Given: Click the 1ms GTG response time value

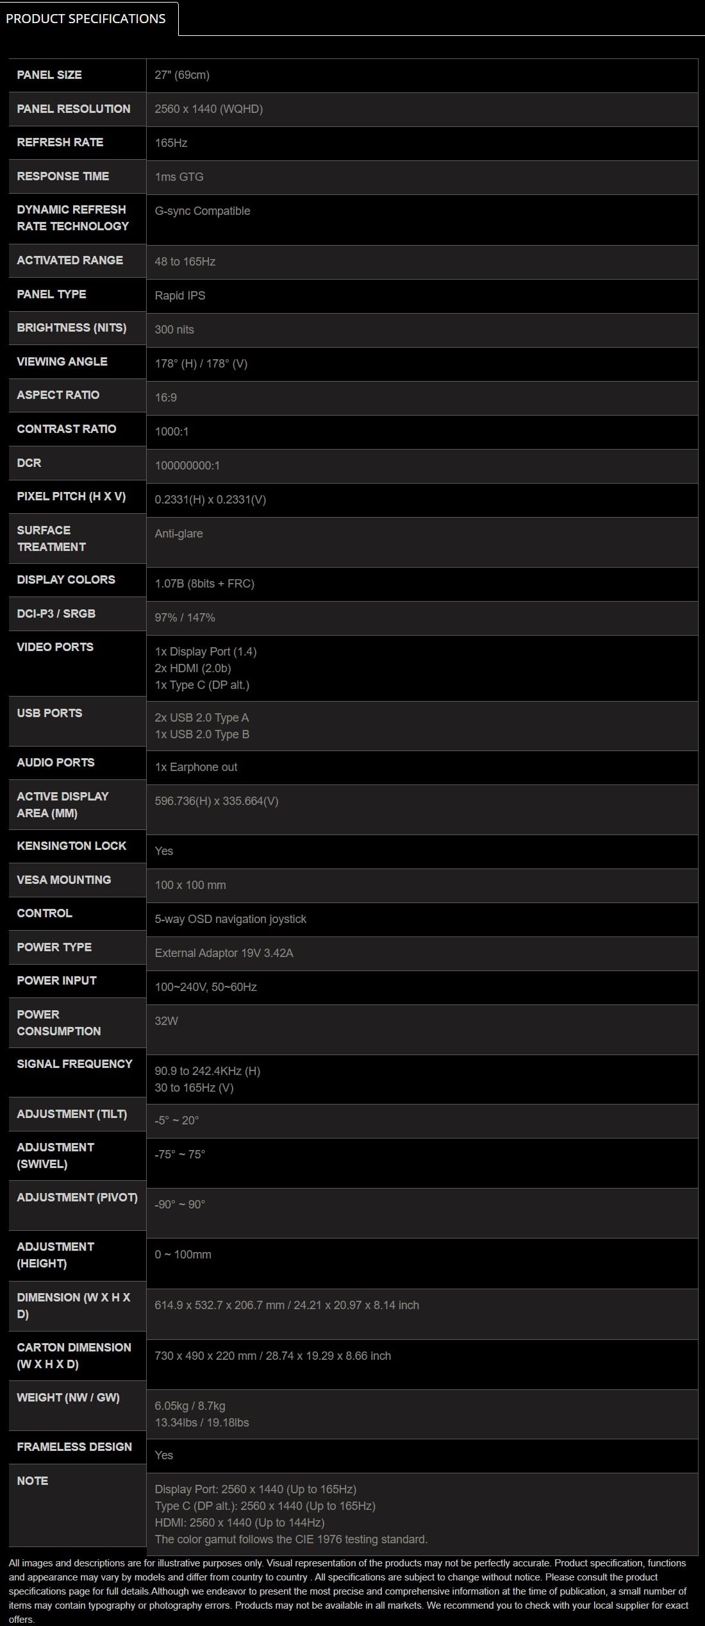Looking at the screenshot, I should pyautogui.click(x=179, y=177).
